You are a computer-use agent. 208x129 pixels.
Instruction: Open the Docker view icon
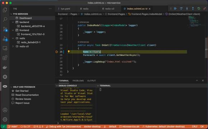(x=5, y=67)
